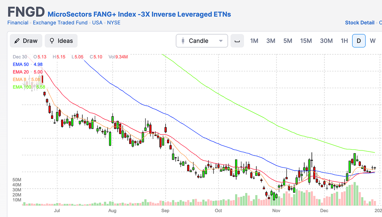This screenshot has height=217, width=382.
Task: Select the 3M timeframe
Action: coord(271,41)
